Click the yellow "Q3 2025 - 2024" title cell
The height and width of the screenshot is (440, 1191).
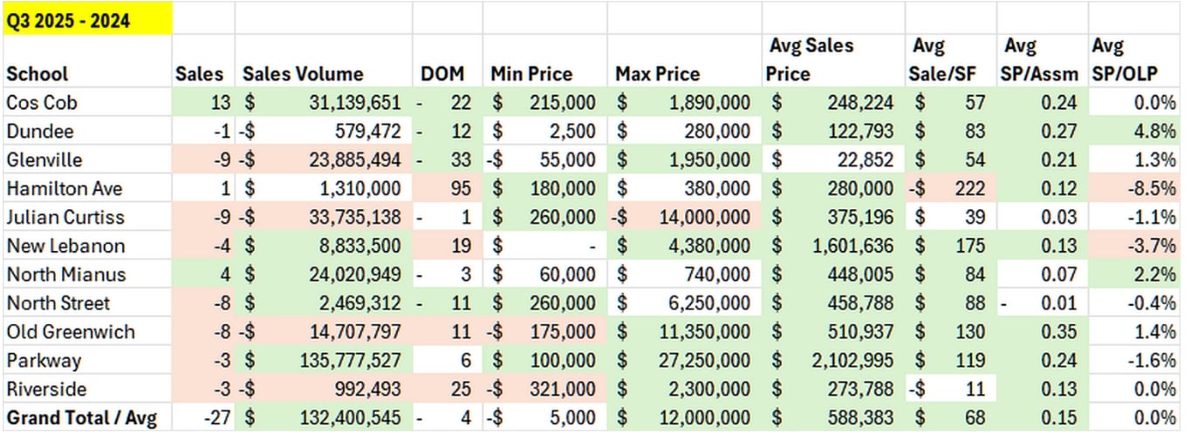click(87, 20)
